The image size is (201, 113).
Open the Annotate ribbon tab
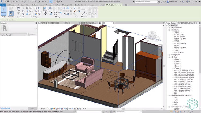[49, 5]
